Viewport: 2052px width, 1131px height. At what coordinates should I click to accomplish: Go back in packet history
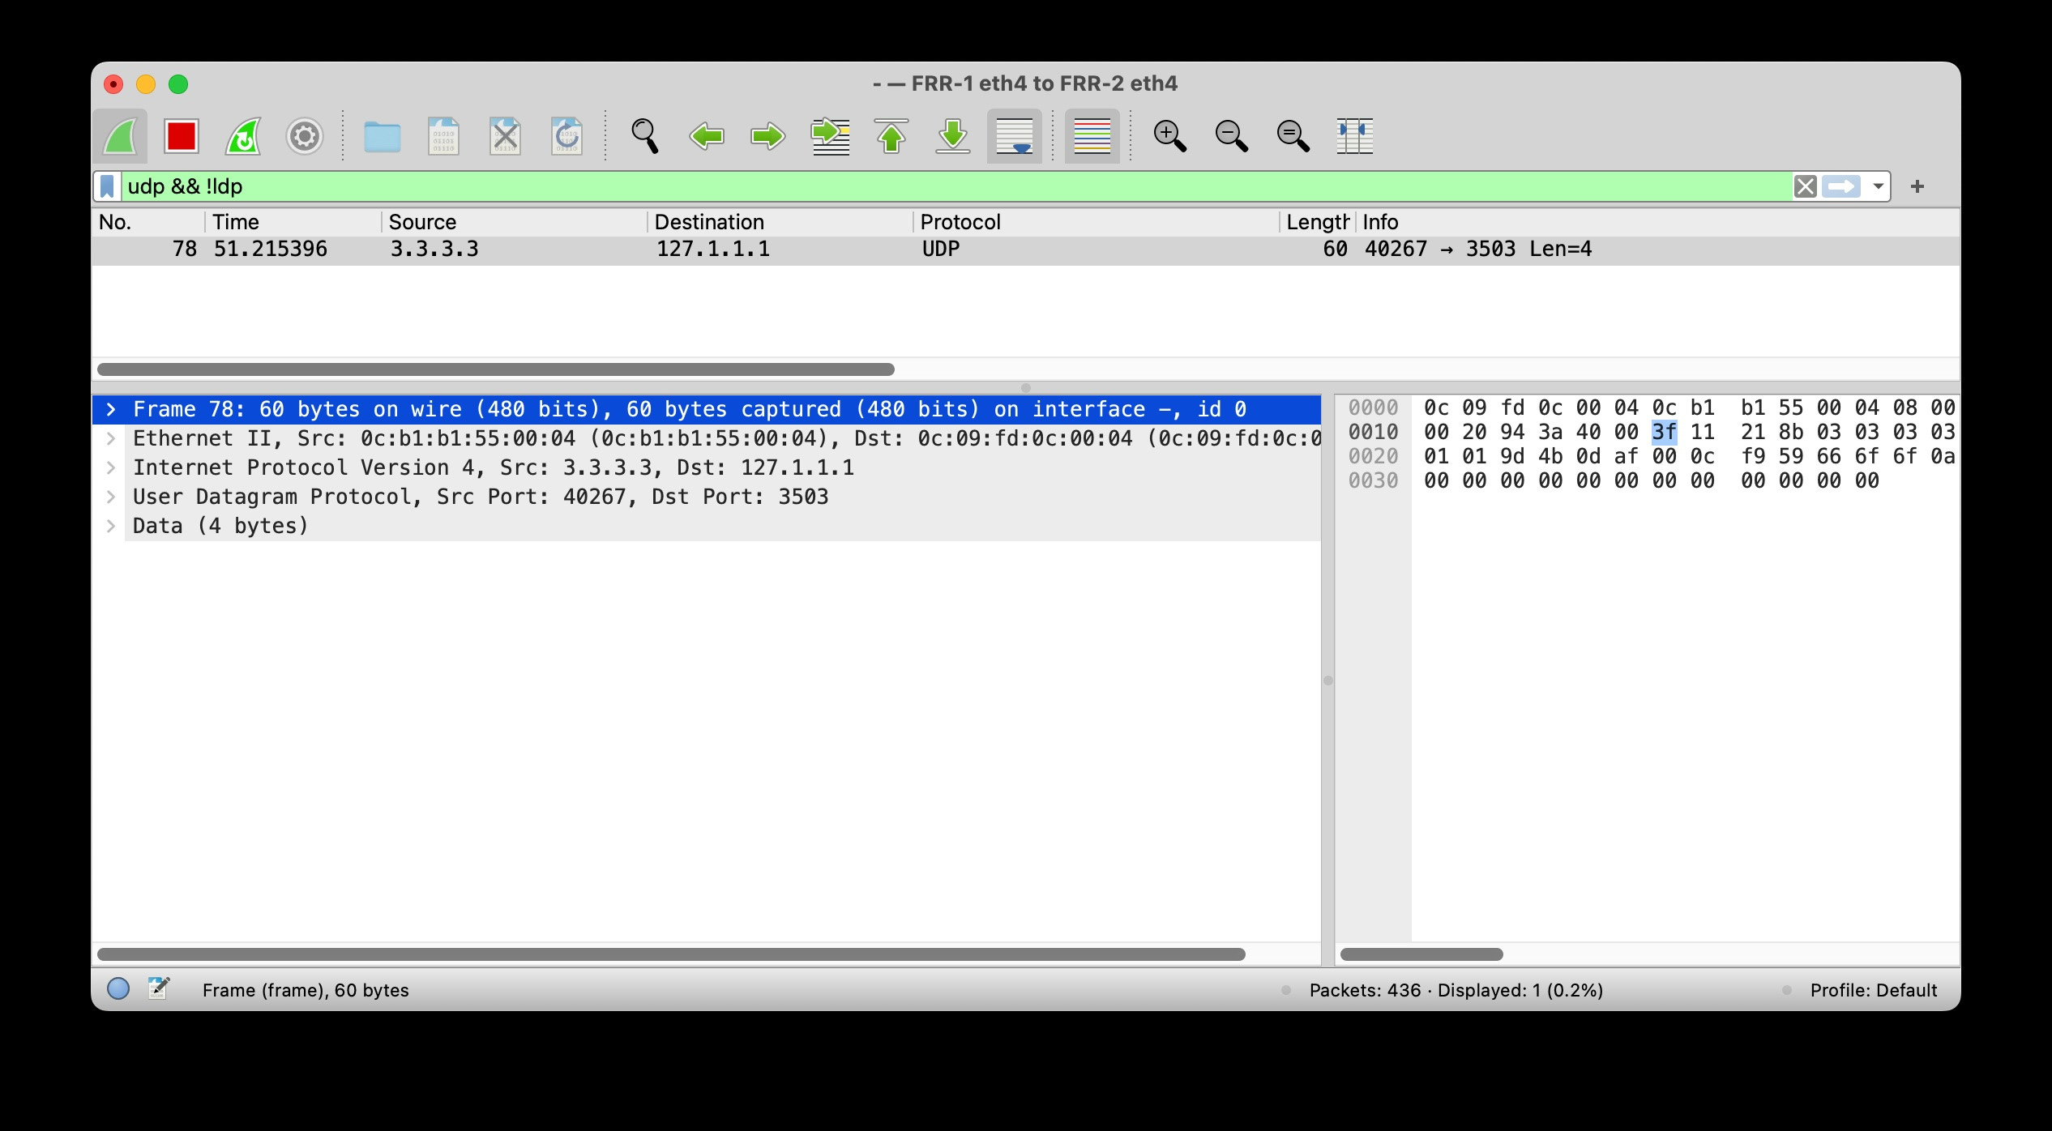pos(707,136)
